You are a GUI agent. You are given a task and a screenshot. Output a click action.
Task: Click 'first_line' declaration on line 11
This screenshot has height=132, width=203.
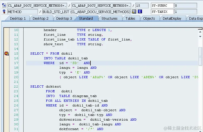[x=55, y=35]
